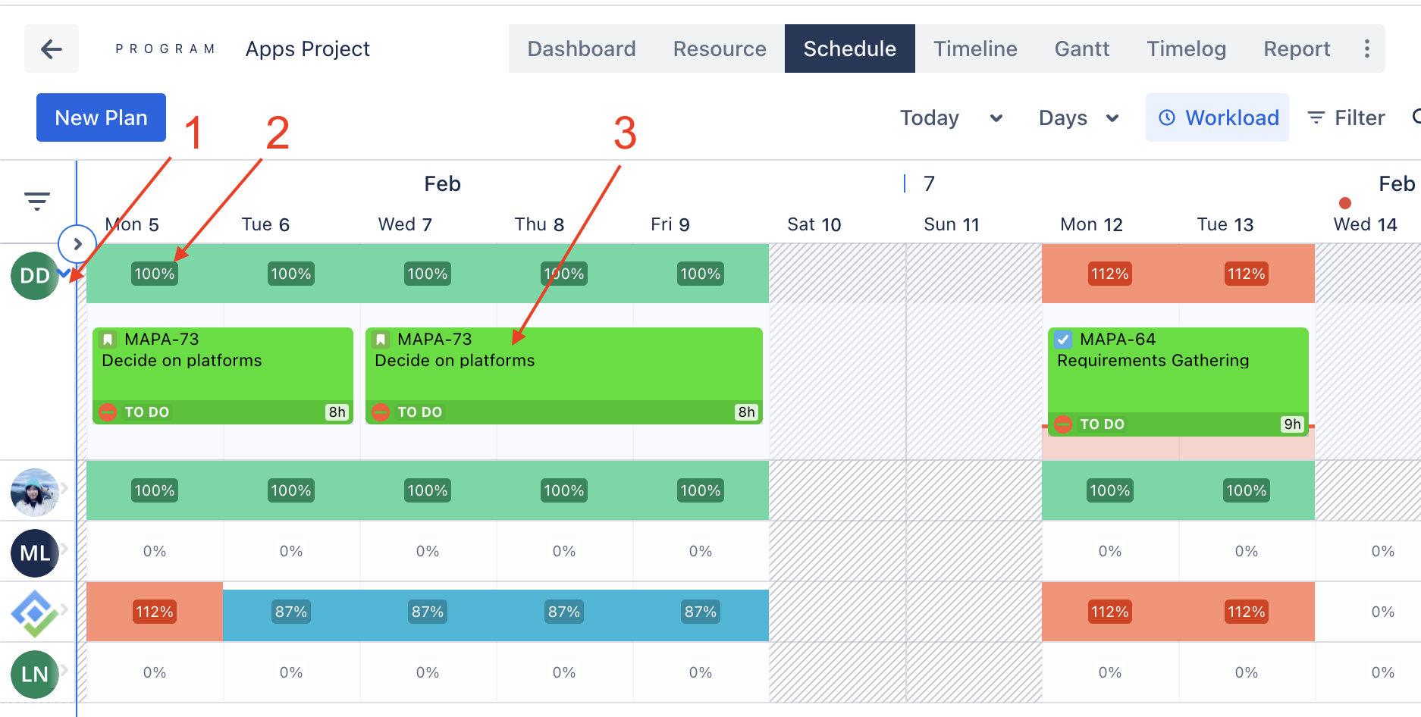Viewport: 1421px width, 717px height.
Task: Toggle the Workload display mode
Action: 1217,117
